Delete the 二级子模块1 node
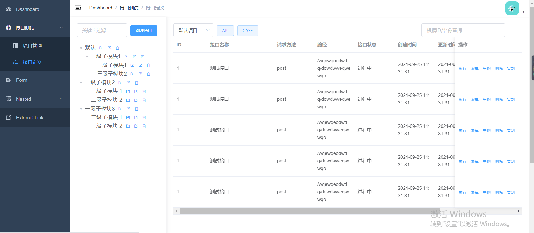 point(143,57)
